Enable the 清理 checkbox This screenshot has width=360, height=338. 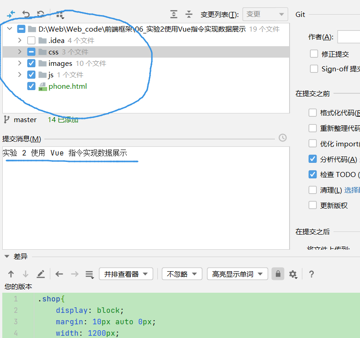312,190
